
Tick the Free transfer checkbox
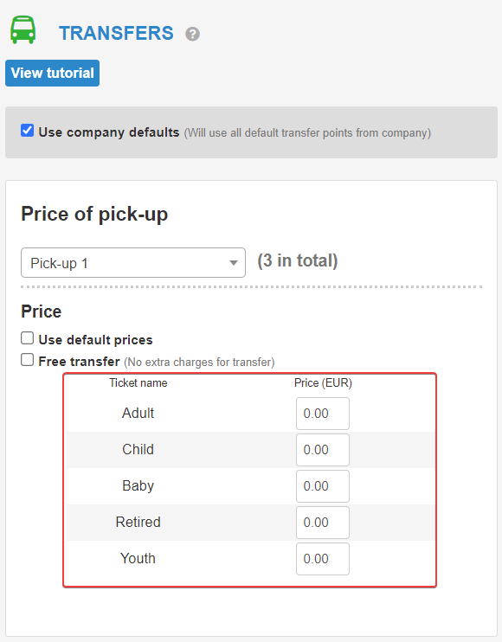tap(28, 360)
